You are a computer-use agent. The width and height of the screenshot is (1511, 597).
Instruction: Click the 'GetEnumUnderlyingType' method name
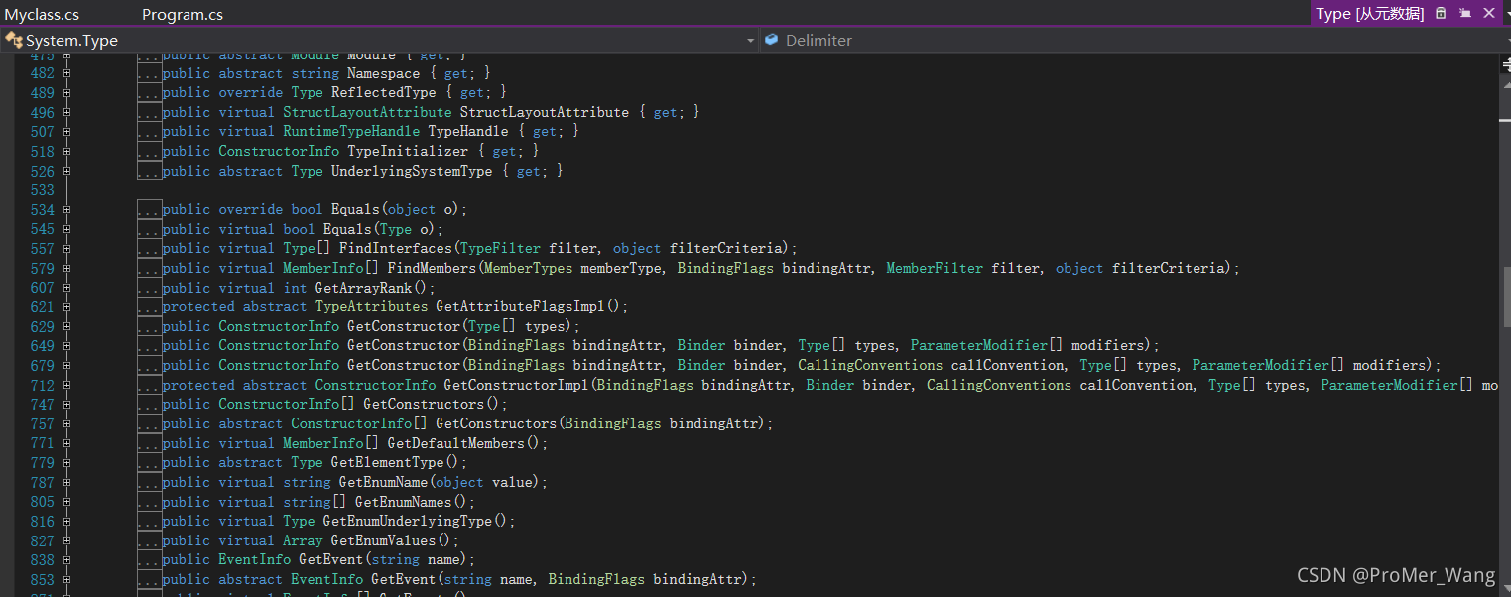(x=408, y=521)
